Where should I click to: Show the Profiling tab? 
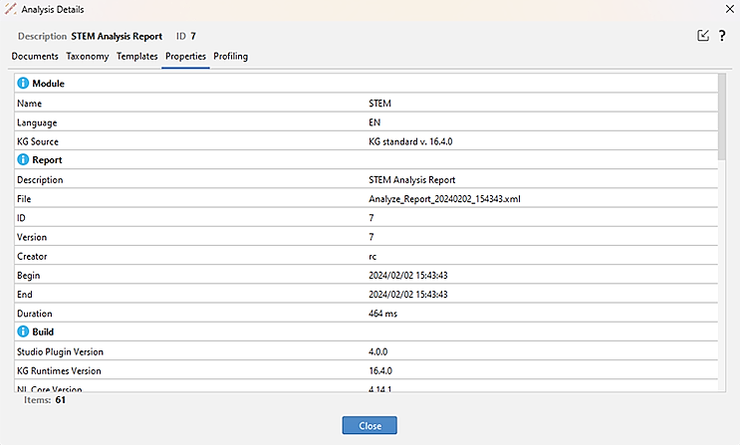(x=231, y=57)
